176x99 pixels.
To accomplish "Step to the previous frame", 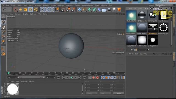I will (x=68, y=78).
